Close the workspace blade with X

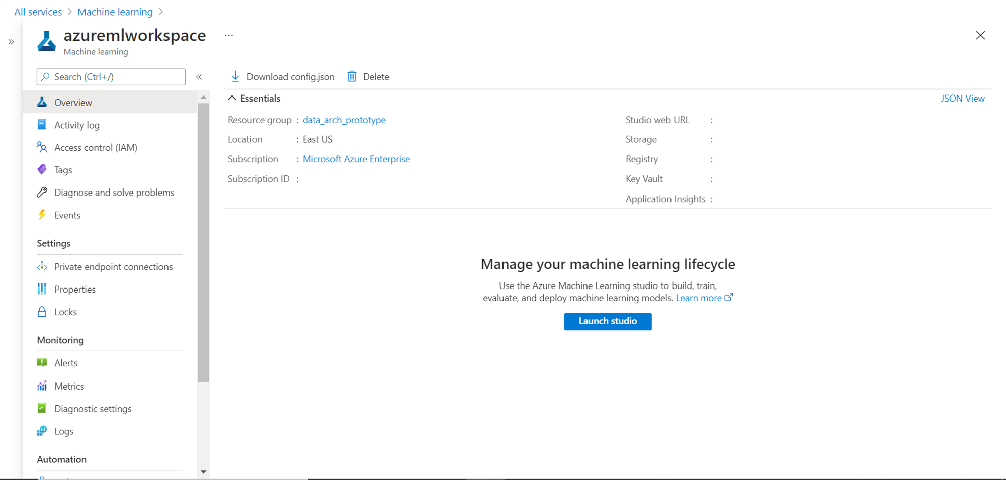[x=980, y=35]
